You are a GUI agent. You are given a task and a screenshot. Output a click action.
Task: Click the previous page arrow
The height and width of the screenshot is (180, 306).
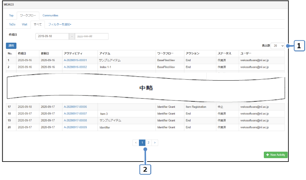[136, 143]
